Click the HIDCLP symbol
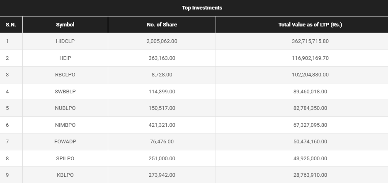The height and width of the screenshot is (183, 388). pyautogui.click(x=65, y=41)
